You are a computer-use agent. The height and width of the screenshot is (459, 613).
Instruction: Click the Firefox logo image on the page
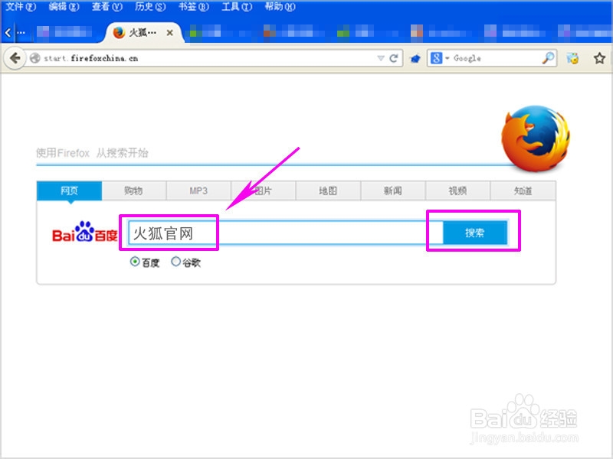pos(536,138)
